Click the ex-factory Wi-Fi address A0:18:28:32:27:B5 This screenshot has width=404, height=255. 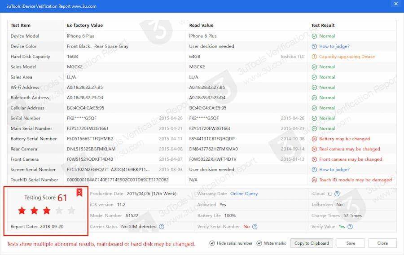click(85, 88)
